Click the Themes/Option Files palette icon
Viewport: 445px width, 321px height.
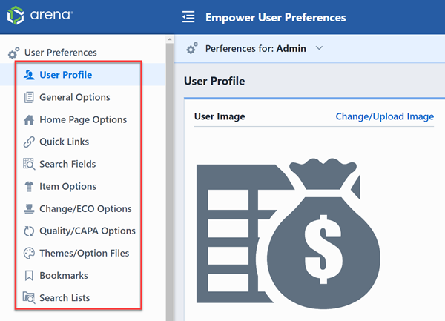tap(29, 254)
